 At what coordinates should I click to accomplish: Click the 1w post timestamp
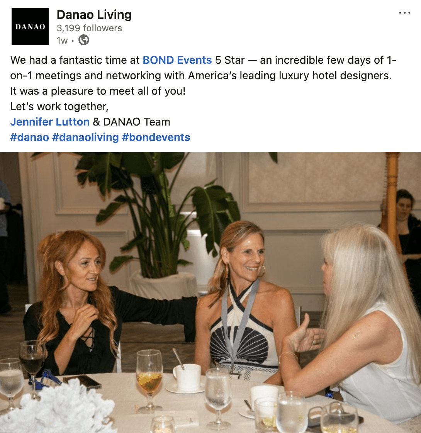pos(62,41)
